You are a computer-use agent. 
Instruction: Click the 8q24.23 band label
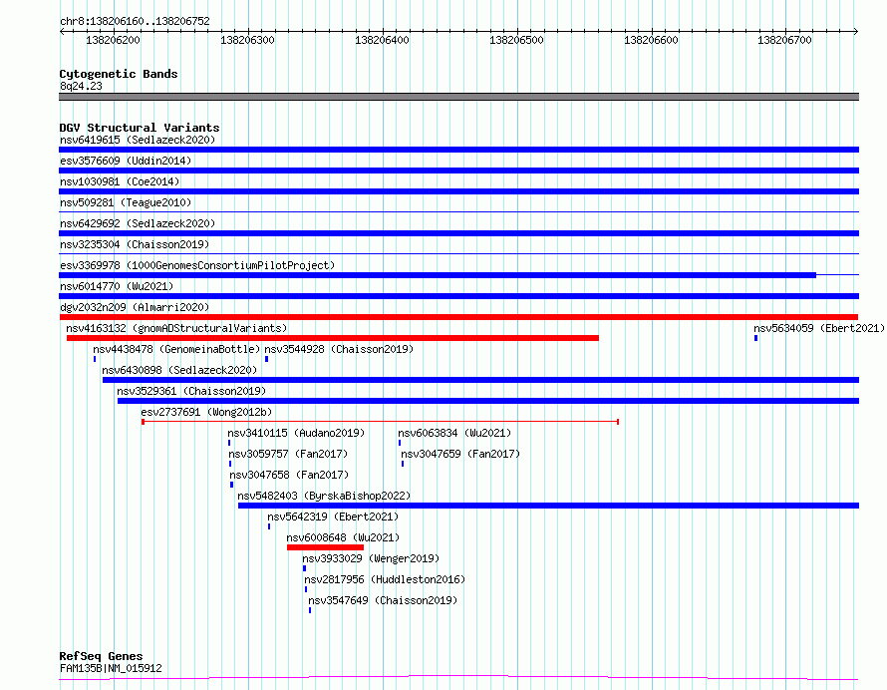tap(81, 86)
